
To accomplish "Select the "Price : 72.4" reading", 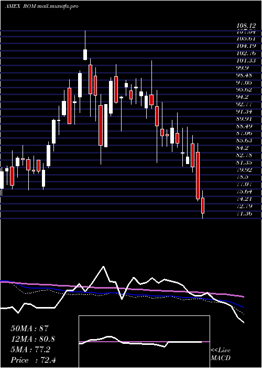I will coord(33,360).
